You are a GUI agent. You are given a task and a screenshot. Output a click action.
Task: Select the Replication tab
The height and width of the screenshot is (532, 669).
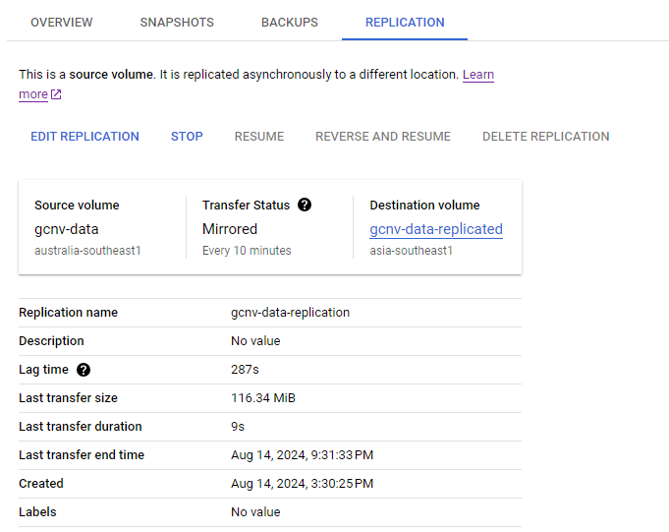tap(405, 23)
